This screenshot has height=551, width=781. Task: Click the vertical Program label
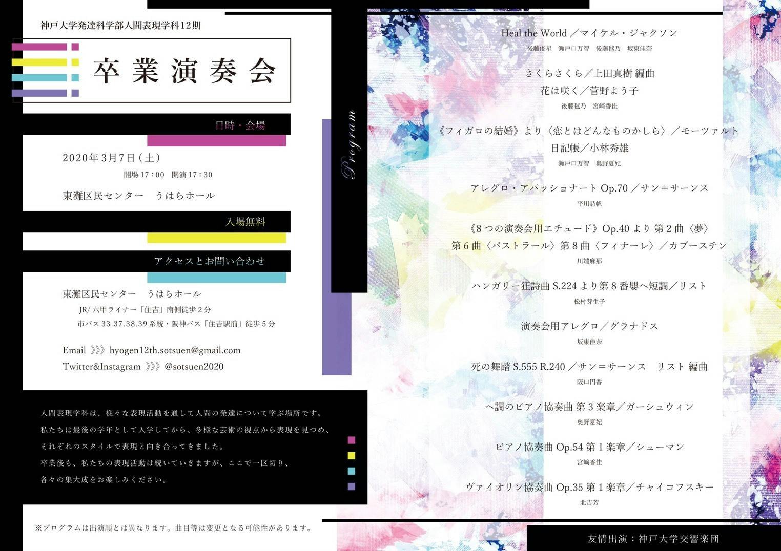[350, 144]
